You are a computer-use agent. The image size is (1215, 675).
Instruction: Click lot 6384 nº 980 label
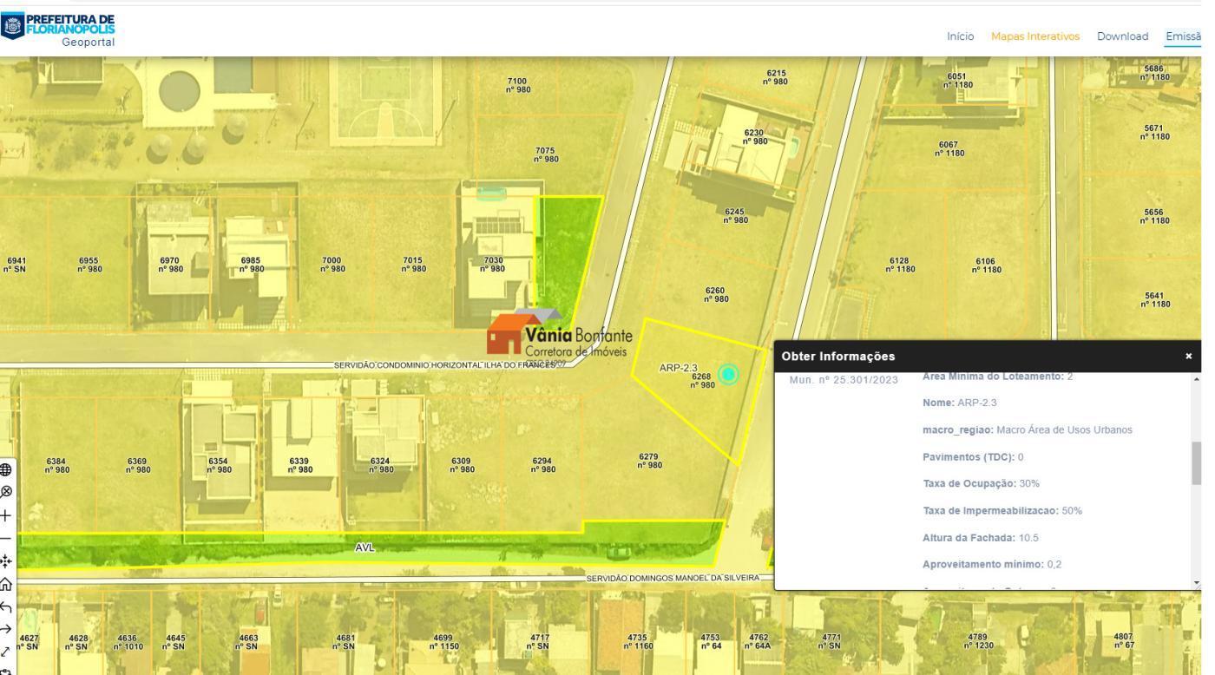tap(57, 465)
